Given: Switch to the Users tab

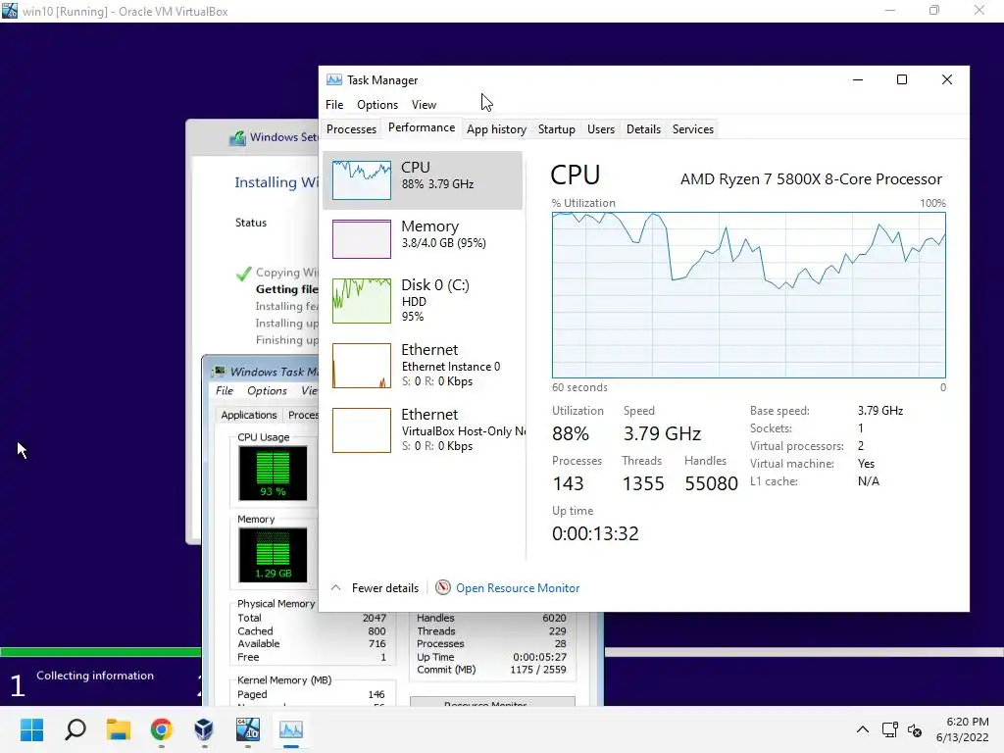Looking at the screenshot, I should tap(601, 129).
